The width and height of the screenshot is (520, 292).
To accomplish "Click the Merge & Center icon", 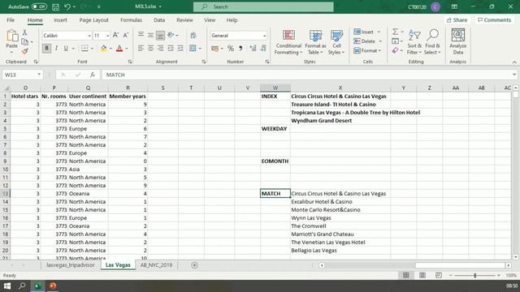I will 193,49.
